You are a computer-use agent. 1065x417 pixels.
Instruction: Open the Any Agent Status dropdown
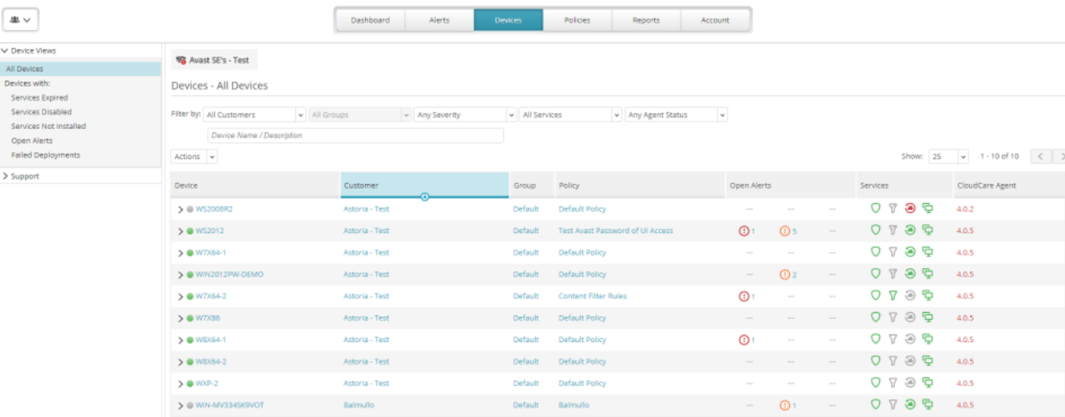[x=677, y=115]
